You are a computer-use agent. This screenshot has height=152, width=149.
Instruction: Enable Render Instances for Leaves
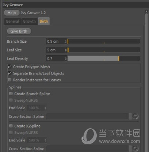click(9, 80)
